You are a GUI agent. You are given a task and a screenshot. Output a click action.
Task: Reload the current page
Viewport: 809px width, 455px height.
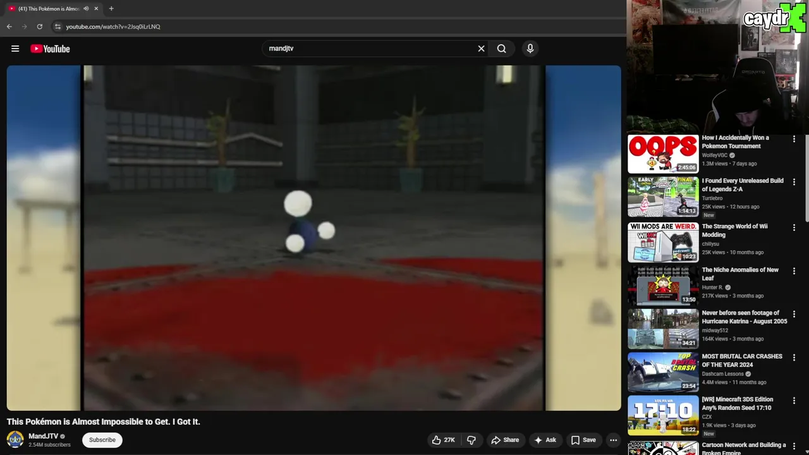39,27
